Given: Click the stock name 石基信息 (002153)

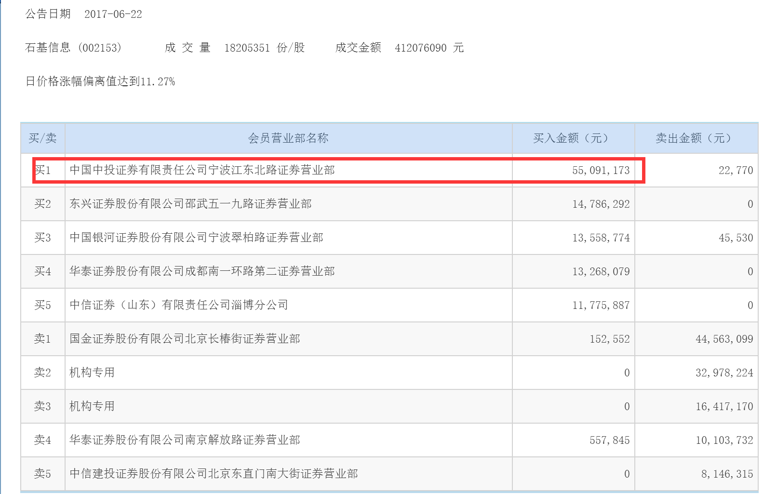Looking at the screenshot, I should [x=73, y=48].
